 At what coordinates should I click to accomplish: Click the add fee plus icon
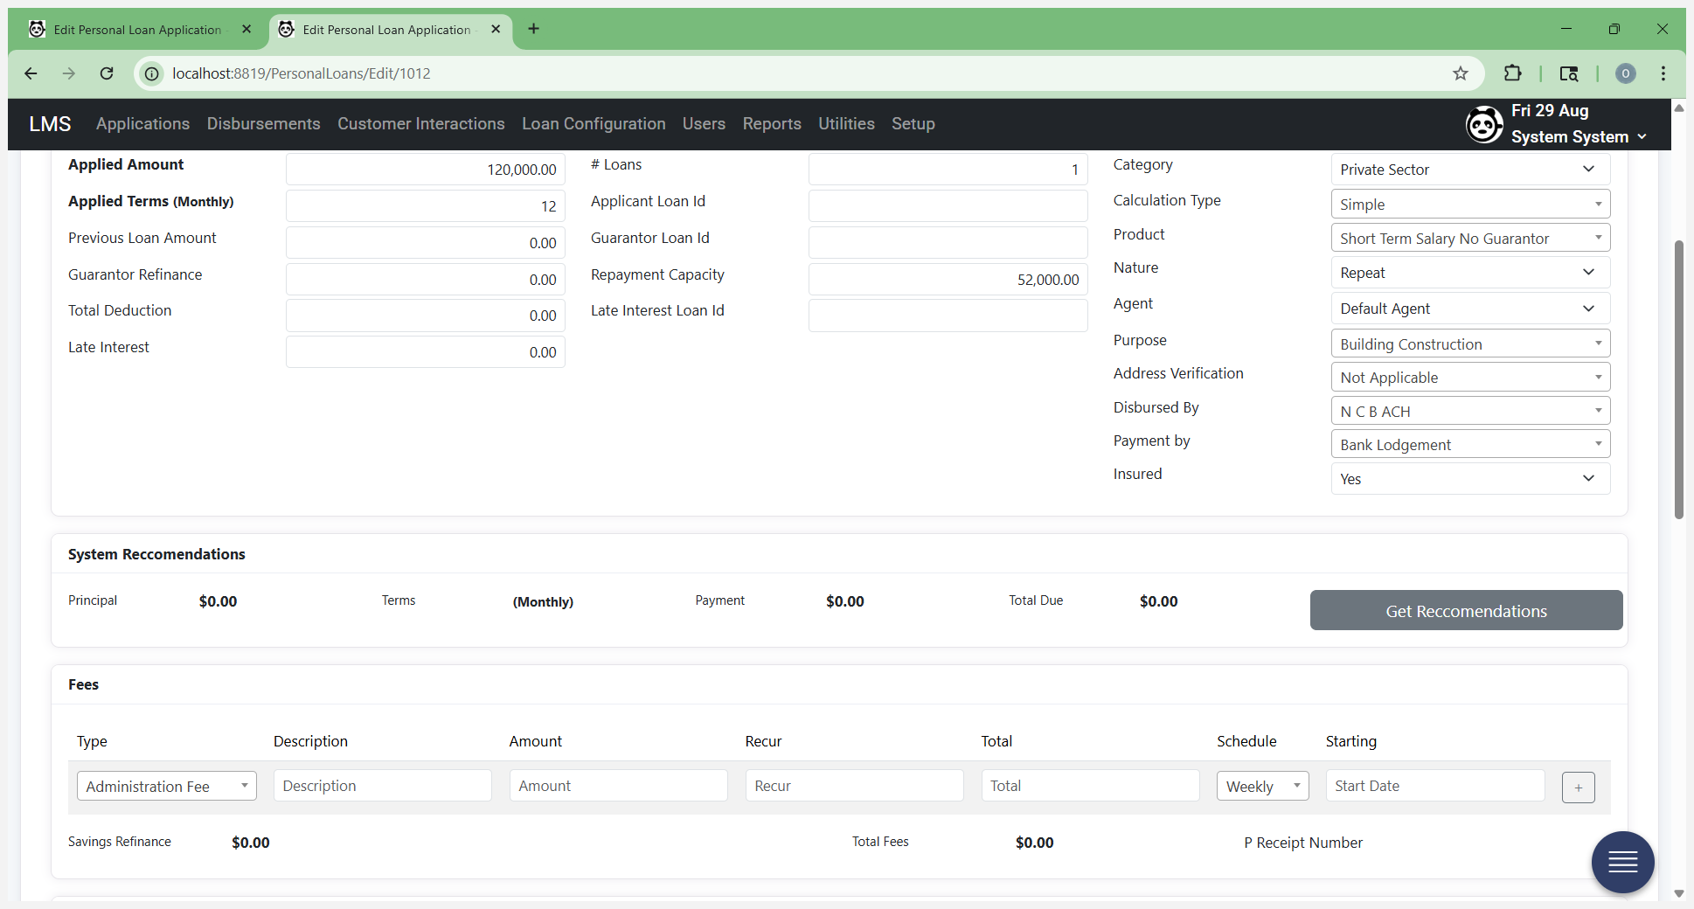[x=1578, y=787]
